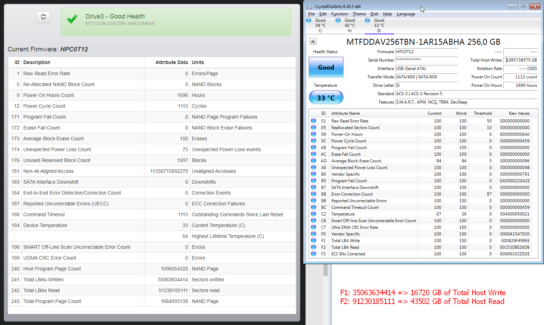544x325 pixels.
Task: Click status orb for the Temperature attribute
Action: [314, 214]
